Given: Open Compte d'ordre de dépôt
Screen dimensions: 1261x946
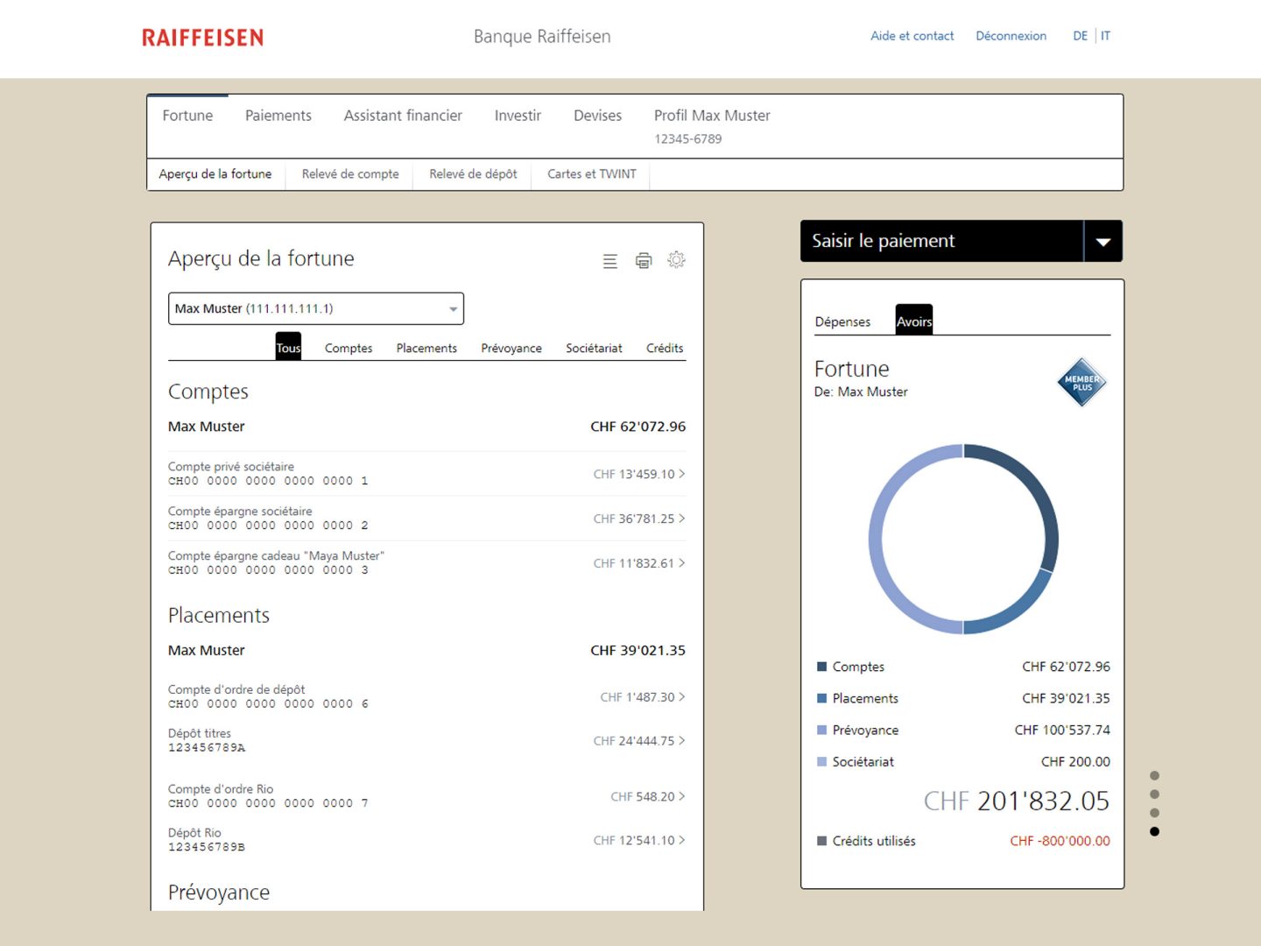Looking at the screenshot, I should (426, 697).
